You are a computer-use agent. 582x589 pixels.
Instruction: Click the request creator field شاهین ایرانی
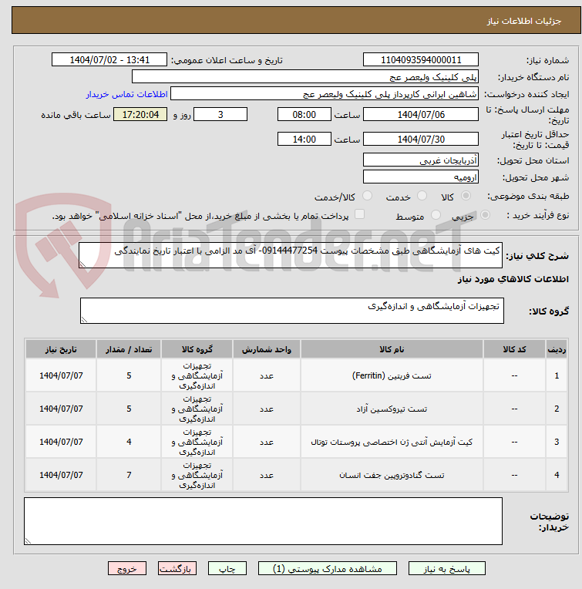pos(325,94)
